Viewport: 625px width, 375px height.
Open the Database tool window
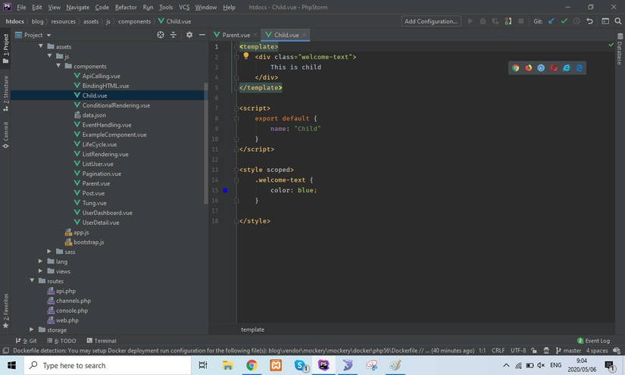620,48
